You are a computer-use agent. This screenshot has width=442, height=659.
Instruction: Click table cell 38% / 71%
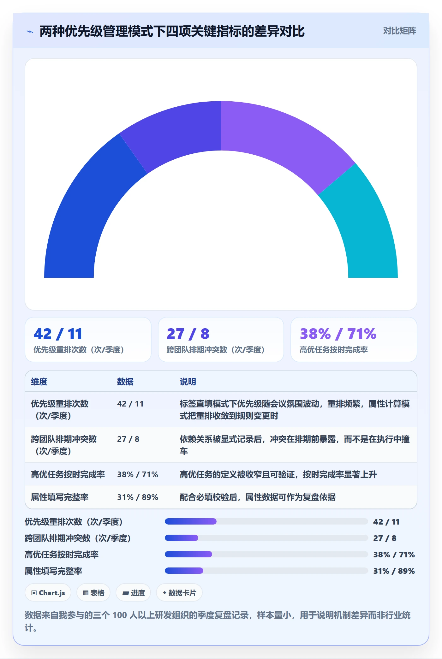[x=138, y=474]
